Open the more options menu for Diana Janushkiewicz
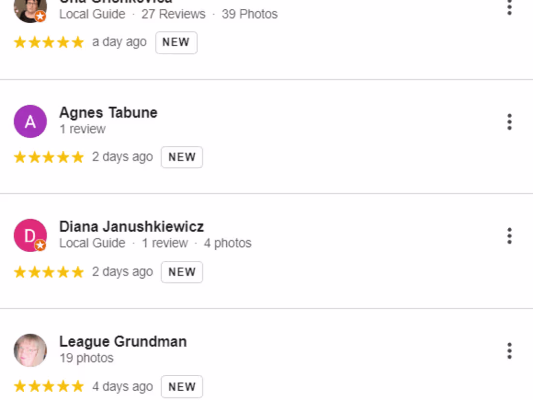533x400 pixels. 509,236
